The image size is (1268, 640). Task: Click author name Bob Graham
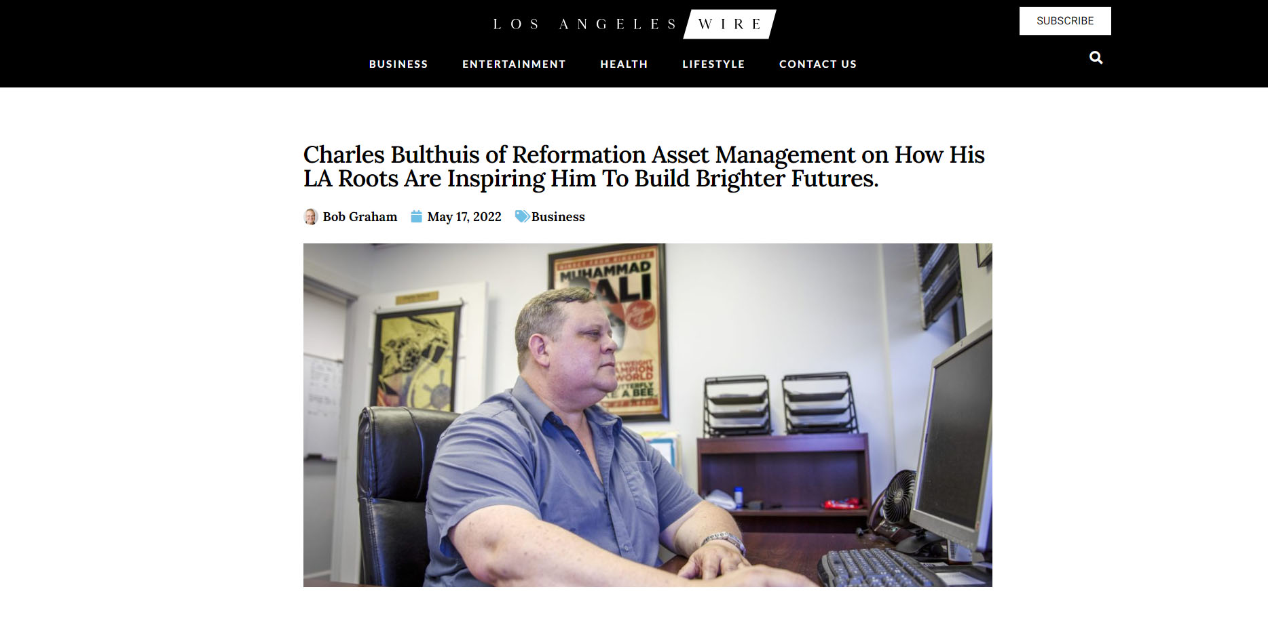[x=360, y=216]
